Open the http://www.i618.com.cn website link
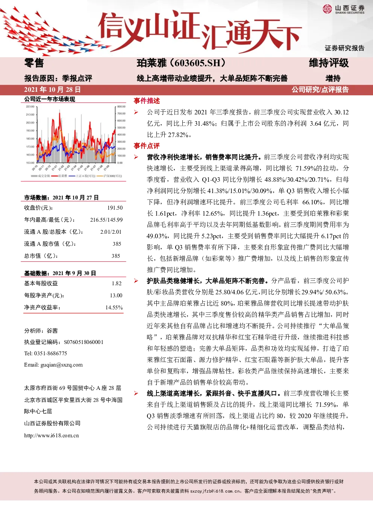 point(52,435)
